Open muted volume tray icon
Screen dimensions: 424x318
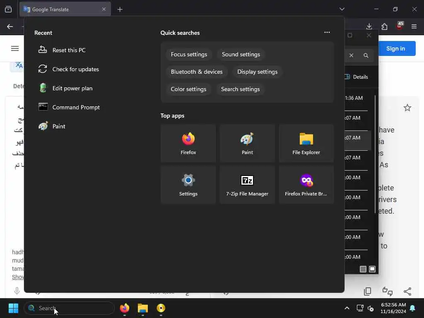coord(371,308)
